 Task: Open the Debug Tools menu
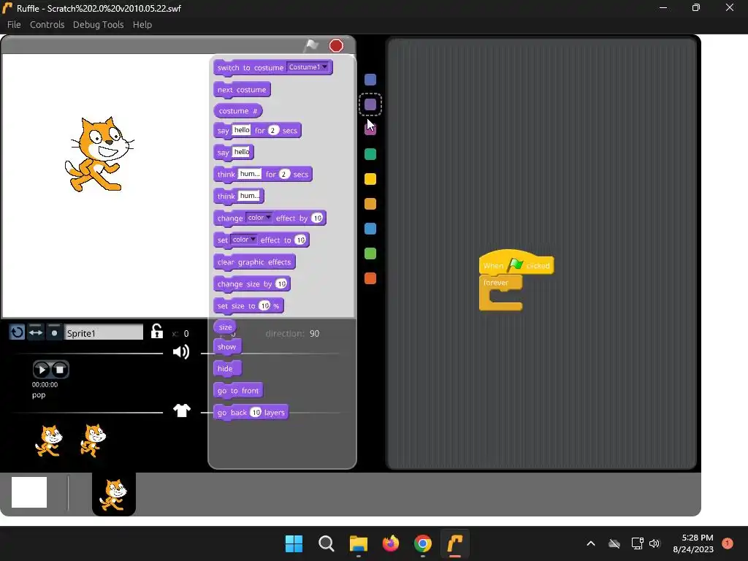99,24
